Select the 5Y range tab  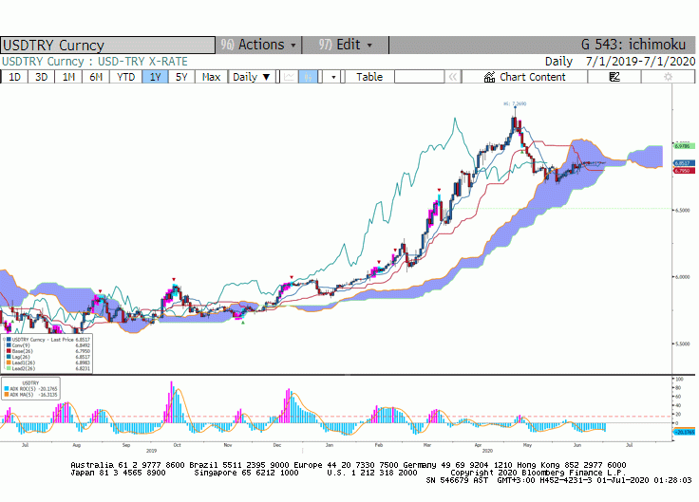point(181,77)
